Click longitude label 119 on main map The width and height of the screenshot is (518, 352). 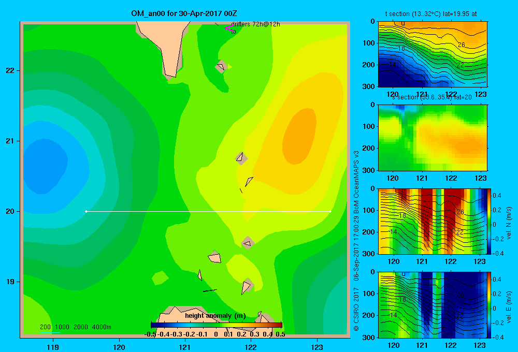pyautogui.click(x=53, y=347)
